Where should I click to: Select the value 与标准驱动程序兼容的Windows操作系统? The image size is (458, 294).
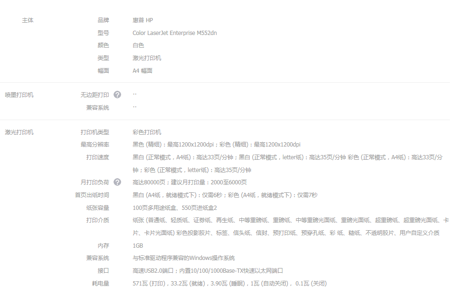[184, 258]
